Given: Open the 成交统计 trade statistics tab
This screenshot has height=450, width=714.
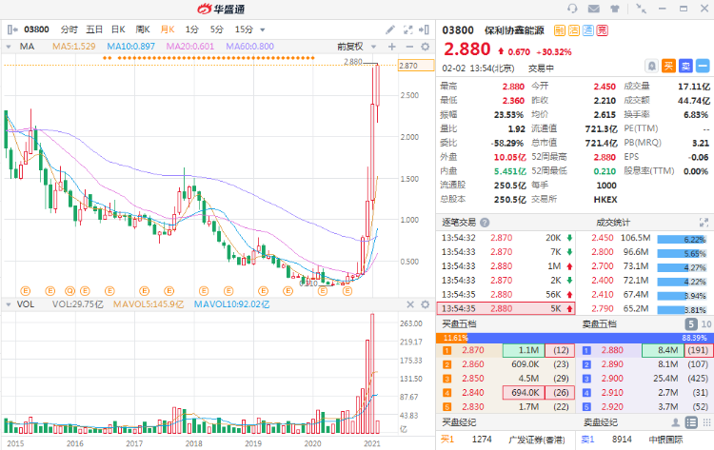Looking at the screenshot, I should [x=613, y=223].
